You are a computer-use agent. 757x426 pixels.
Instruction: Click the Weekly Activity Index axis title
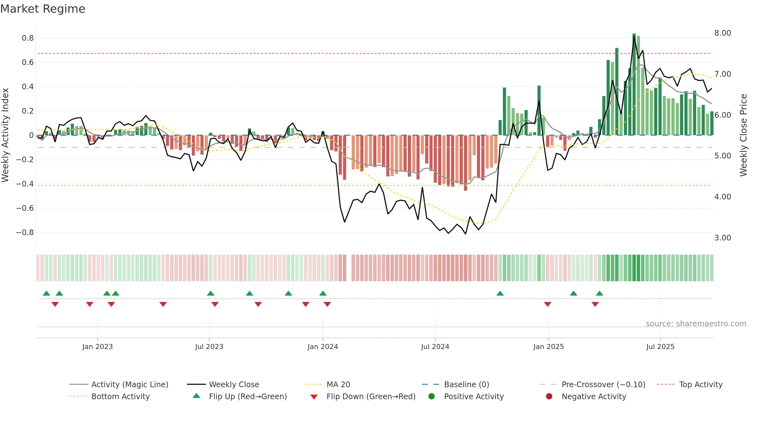click(x=5, y=135)
